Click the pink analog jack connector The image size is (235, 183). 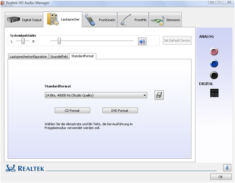pos(214,52)
